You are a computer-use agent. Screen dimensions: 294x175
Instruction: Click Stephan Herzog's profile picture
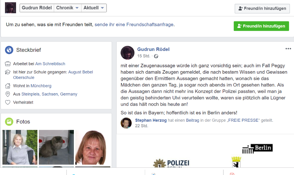[126, 123]
